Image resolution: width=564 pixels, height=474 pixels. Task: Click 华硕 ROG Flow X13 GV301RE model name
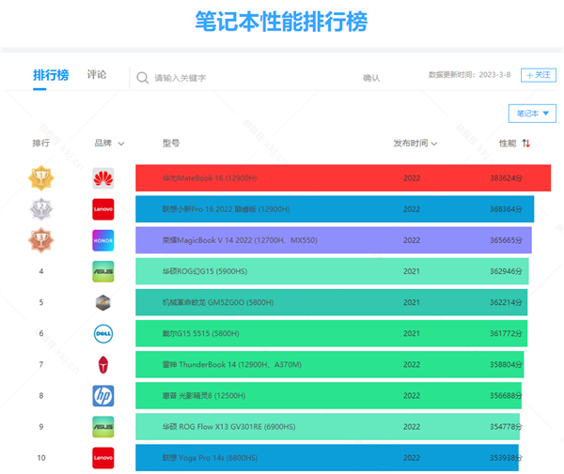click(229, 426)
